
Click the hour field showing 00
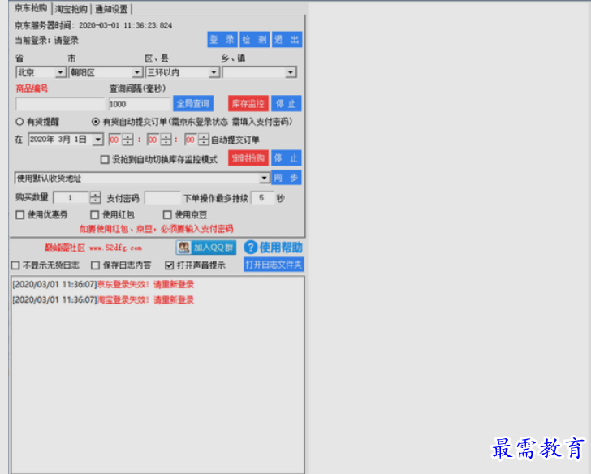point(114,140)
